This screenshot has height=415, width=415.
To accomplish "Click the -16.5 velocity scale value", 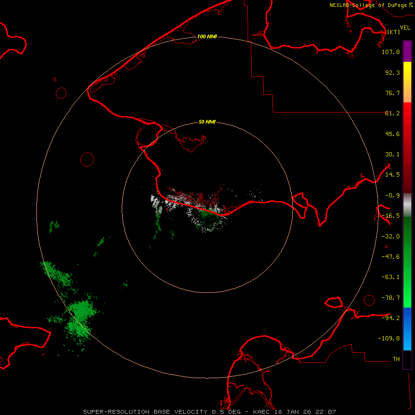I will pos(391,216).
